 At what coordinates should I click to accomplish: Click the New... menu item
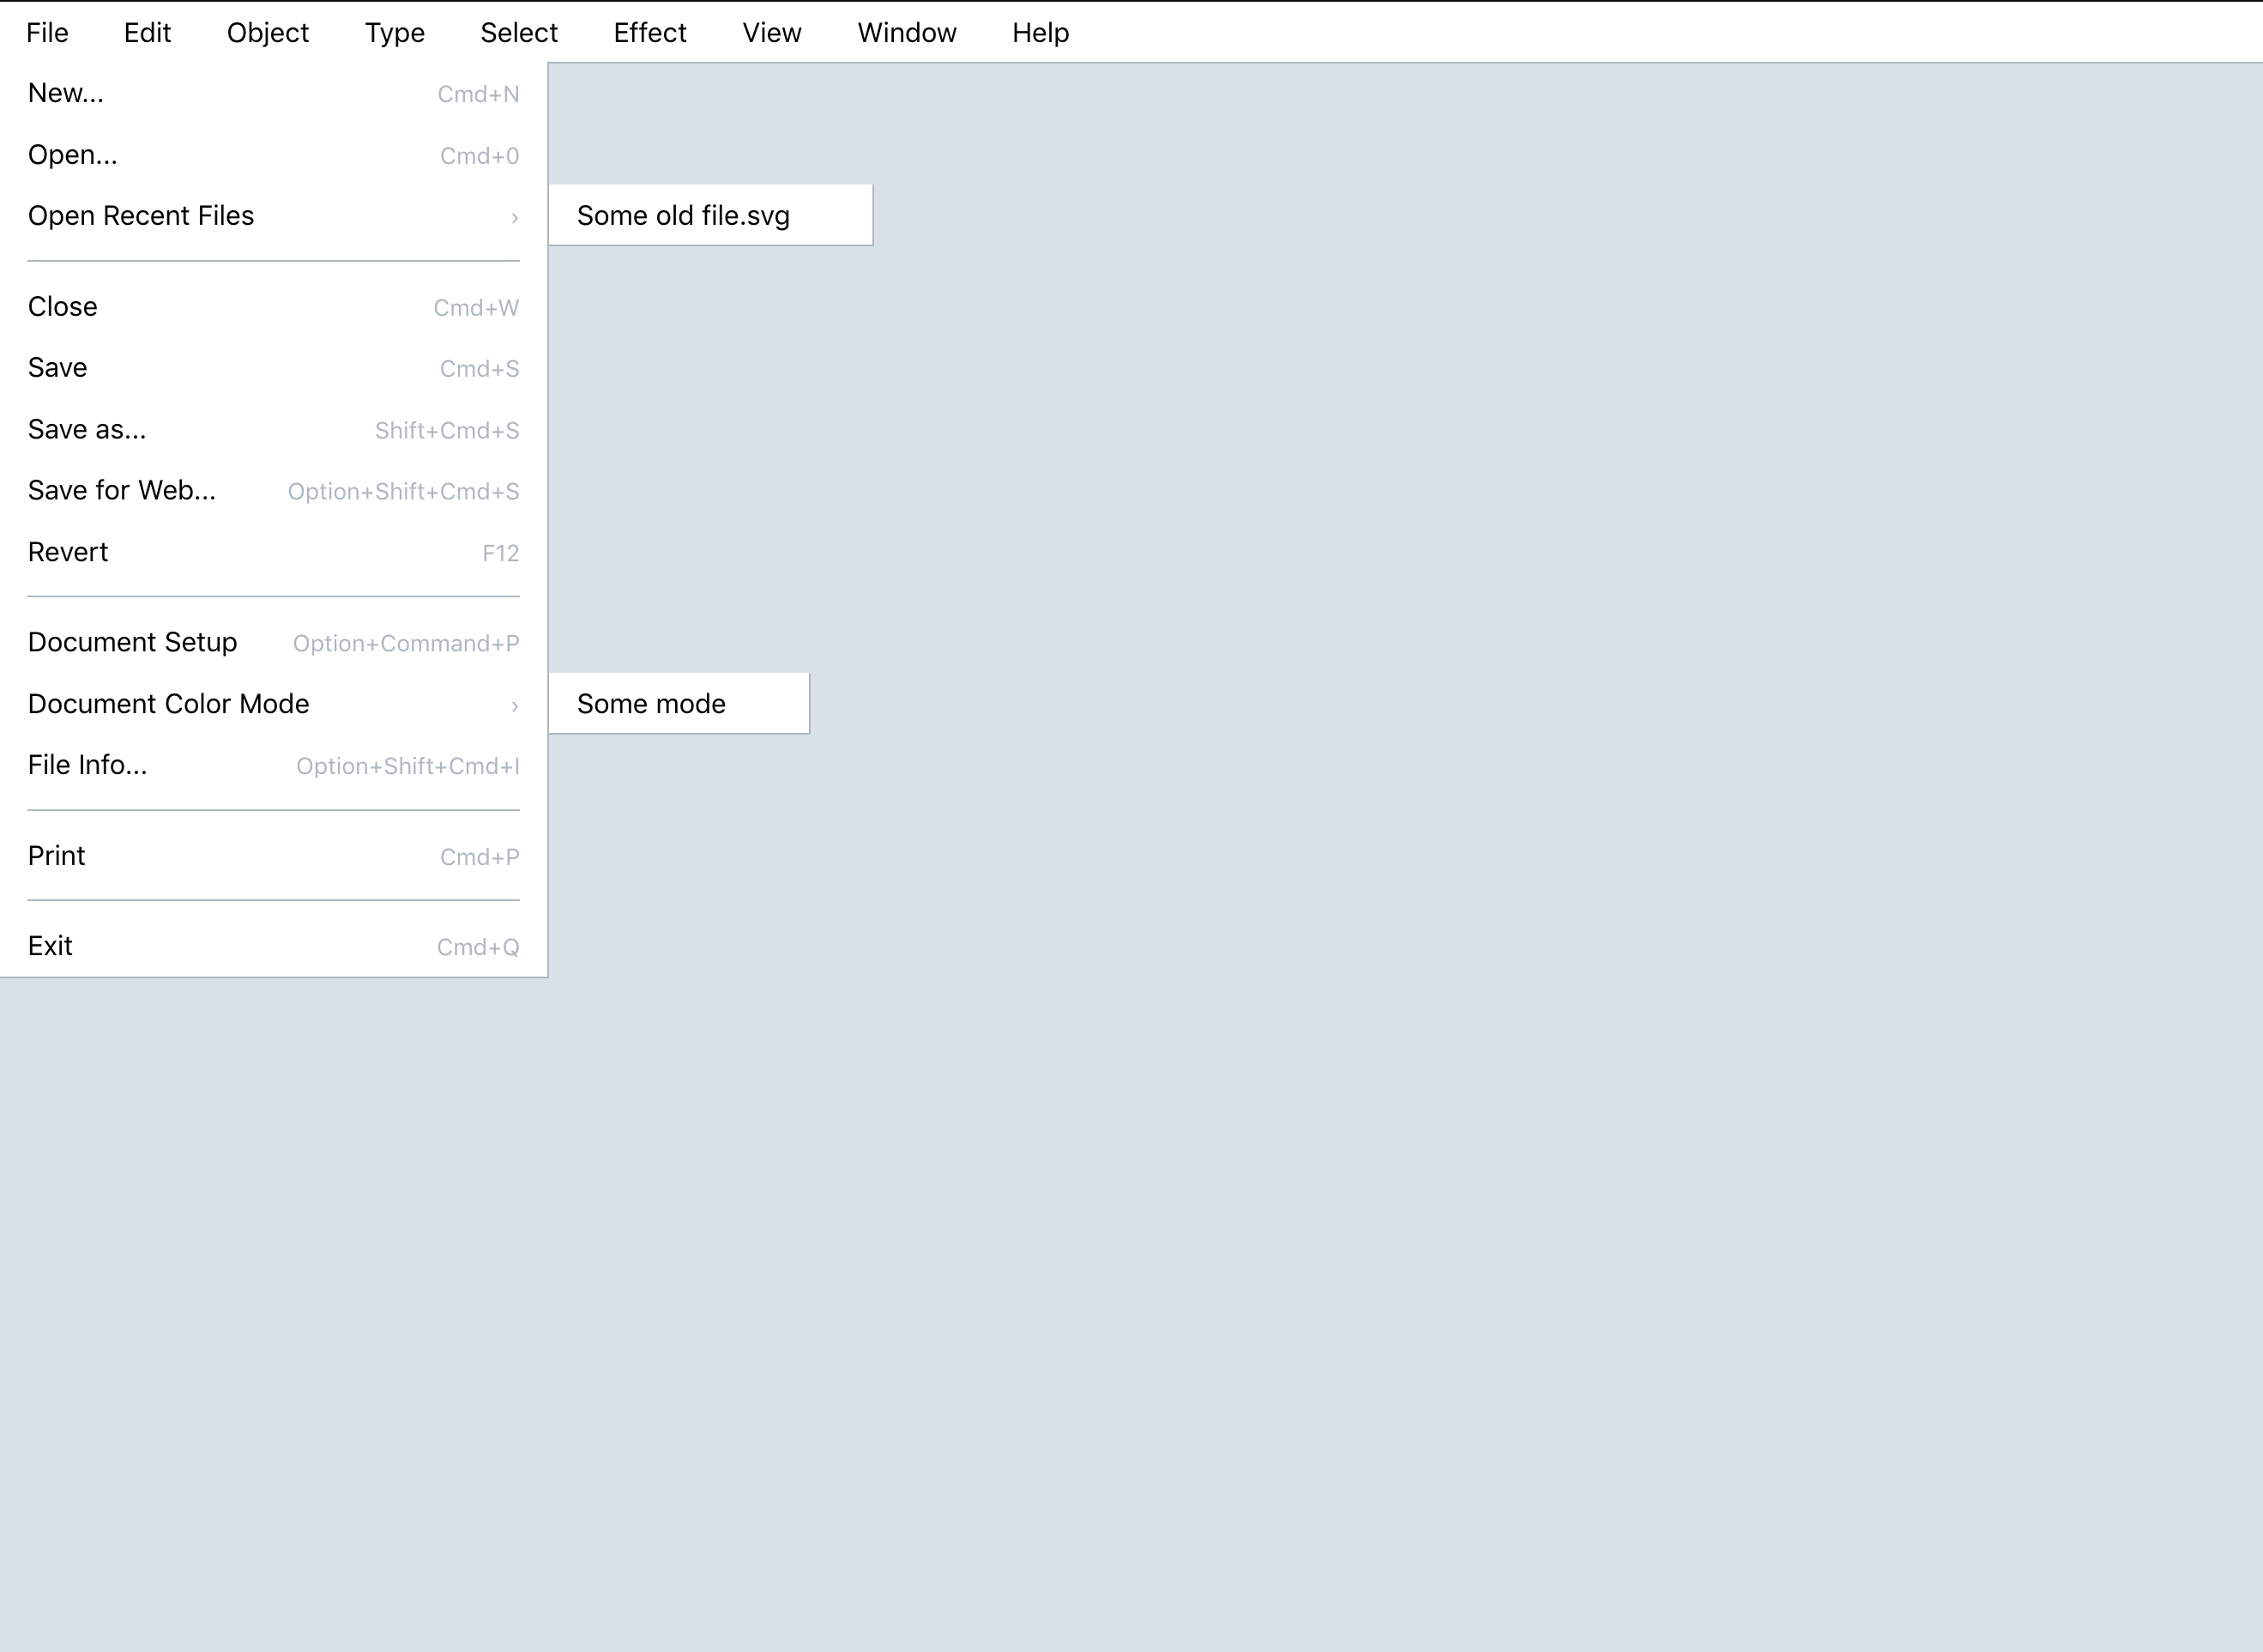[x=66, y=93]
